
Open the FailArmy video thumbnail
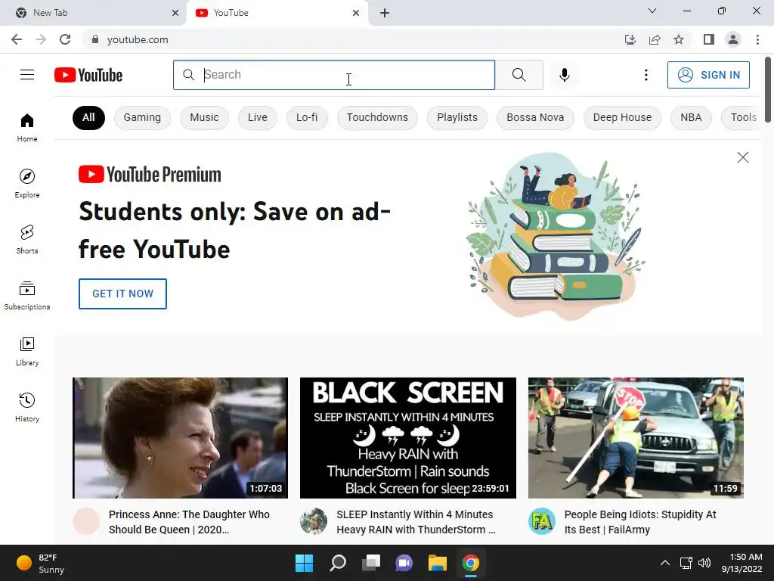coord(636,438)
